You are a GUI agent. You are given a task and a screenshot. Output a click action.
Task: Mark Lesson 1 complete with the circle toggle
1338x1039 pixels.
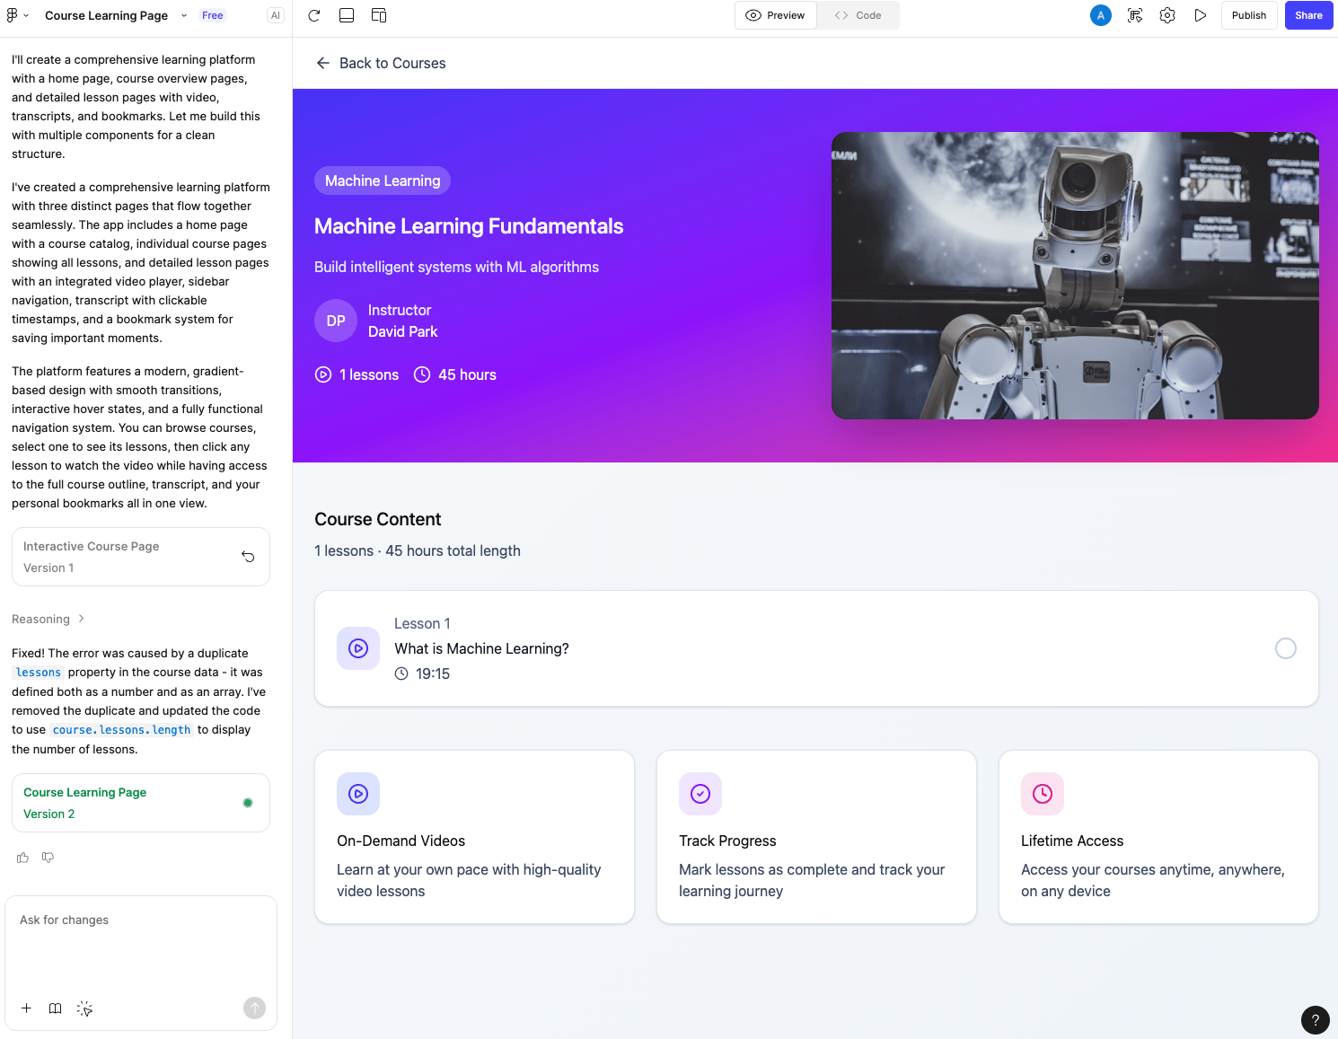(1286, 648)
